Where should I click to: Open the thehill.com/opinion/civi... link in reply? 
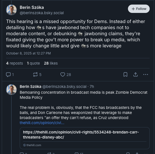42,123
